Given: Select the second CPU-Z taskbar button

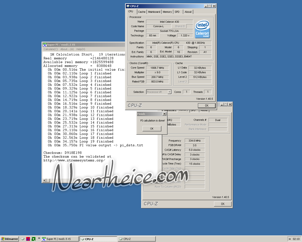Looking at the screenshot, I should (x=137, y=239).
